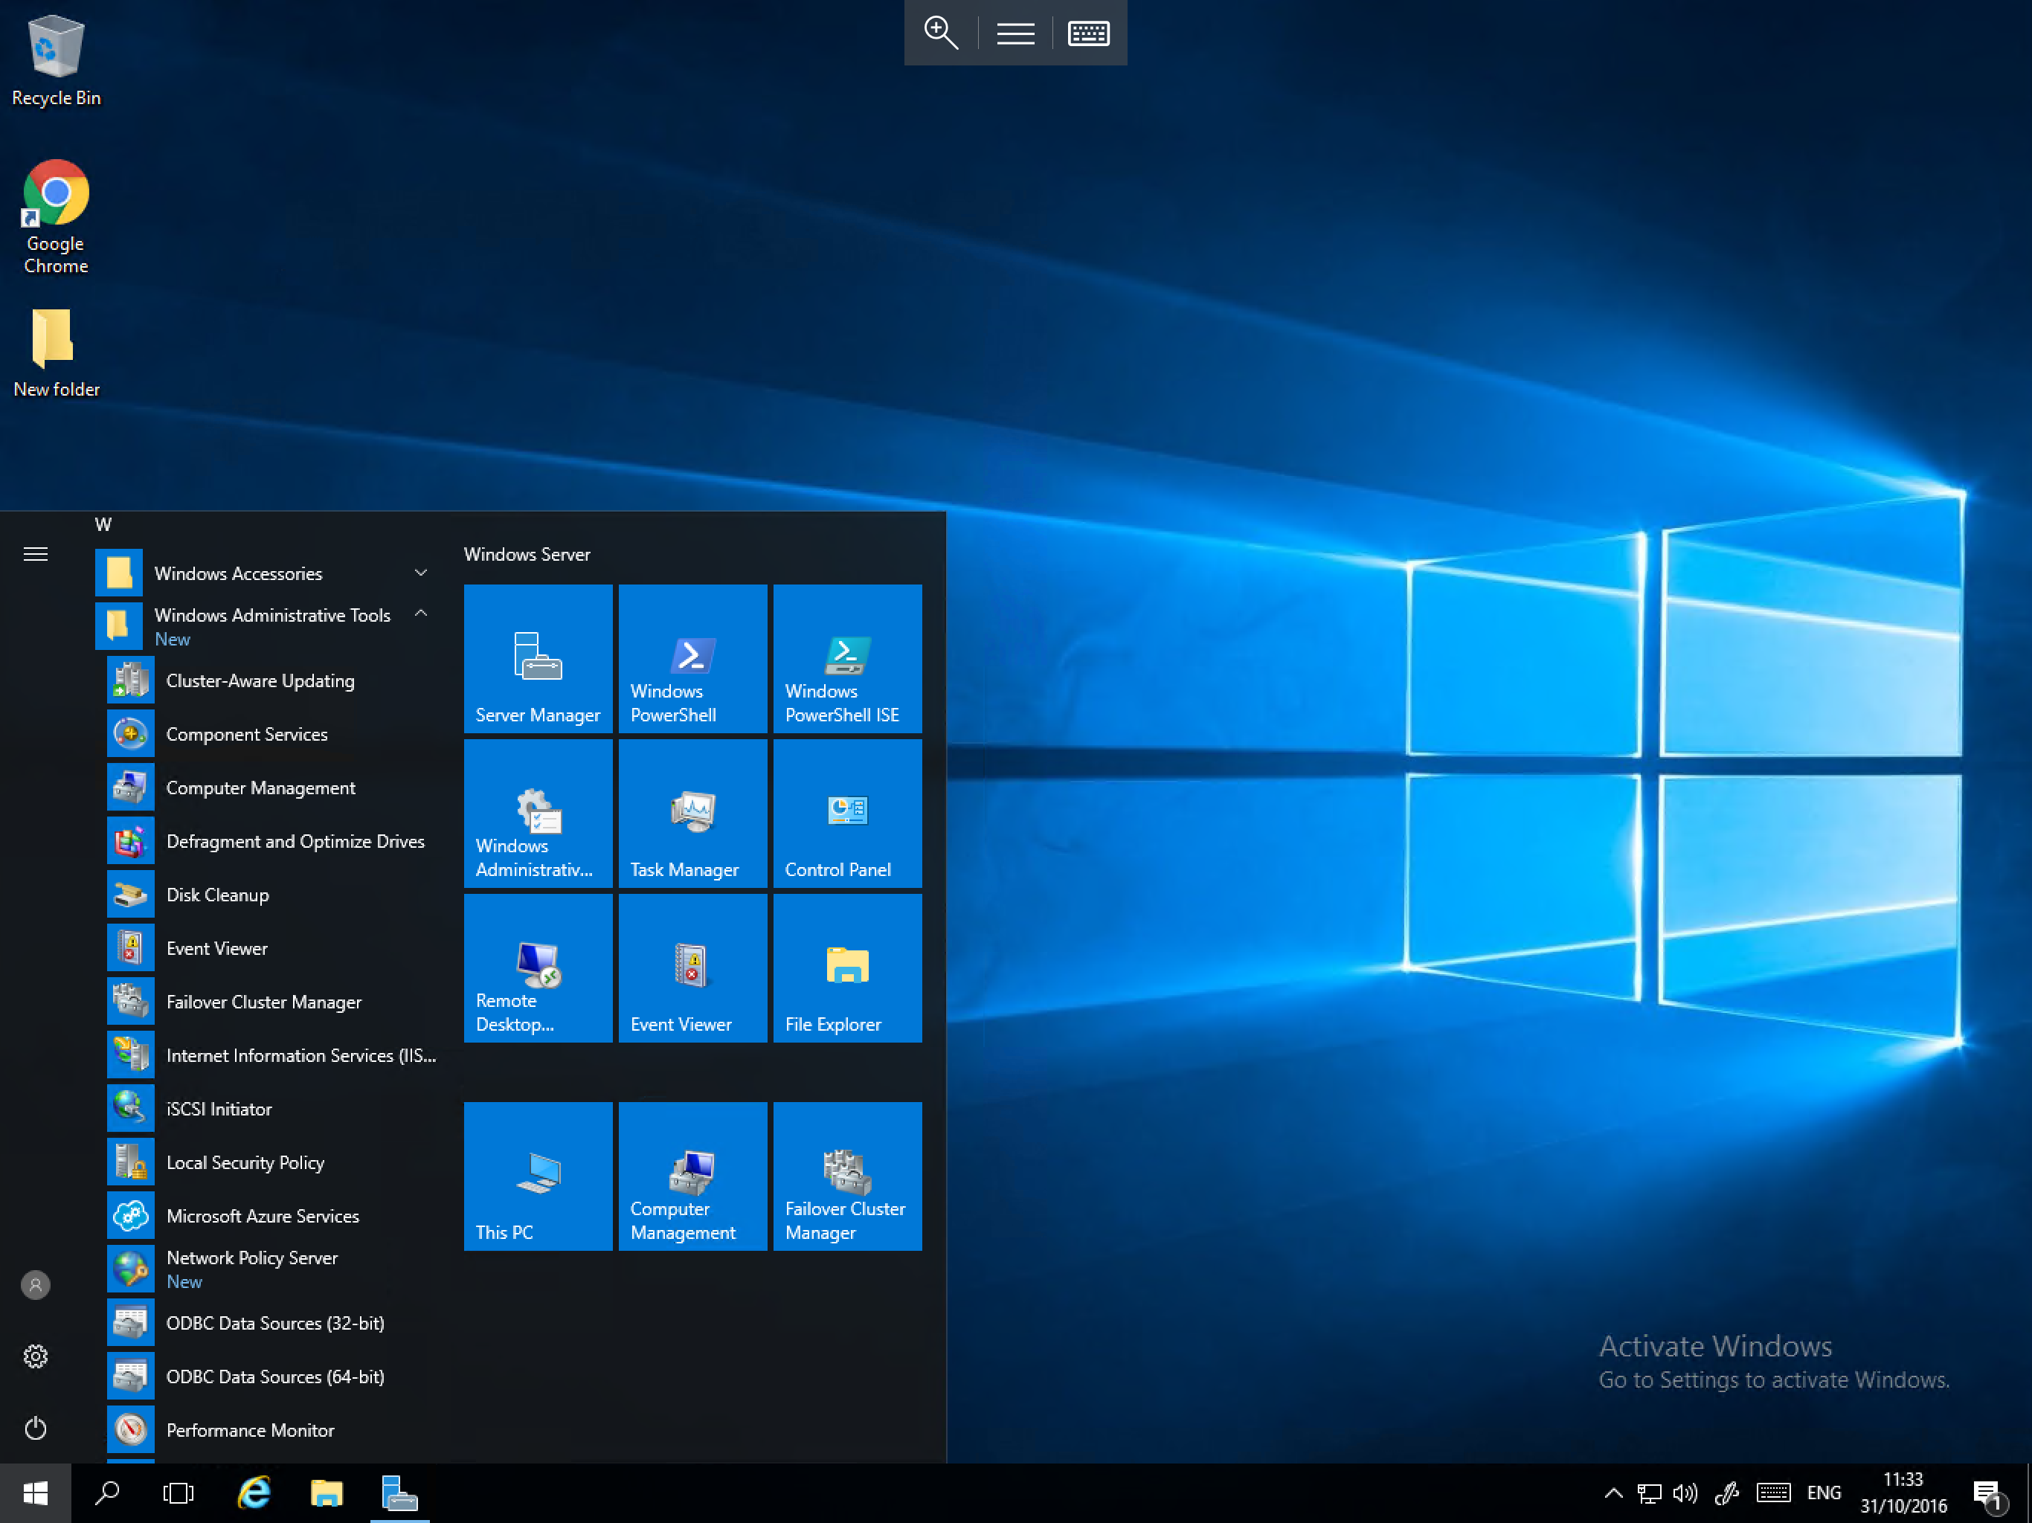Screen dimensions: 2032x1523
Task: Show hidden system tray icons
Action: tap(1613, 1493)
